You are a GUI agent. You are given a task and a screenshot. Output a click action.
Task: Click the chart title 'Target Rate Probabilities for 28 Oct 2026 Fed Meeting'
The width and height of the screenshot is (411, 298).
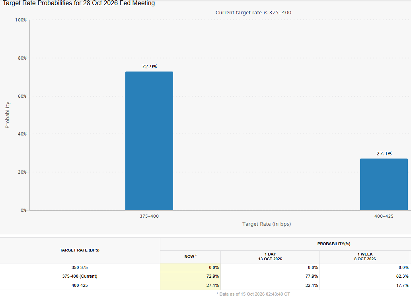click(79, 3)
